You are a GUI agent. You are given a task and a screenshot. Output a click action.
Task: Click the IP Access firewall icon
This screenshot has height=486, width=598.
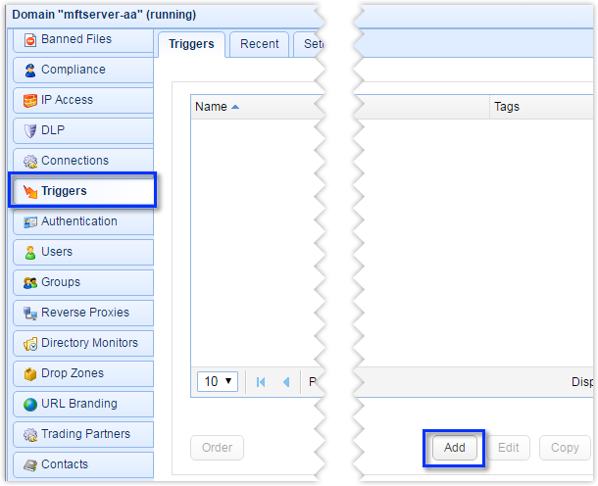click(30, 101)
